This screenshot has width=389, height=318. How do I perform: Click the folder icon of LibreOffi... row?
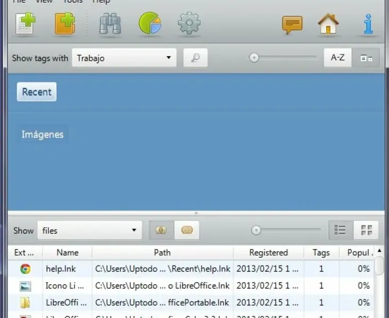[x=25, y=303]
